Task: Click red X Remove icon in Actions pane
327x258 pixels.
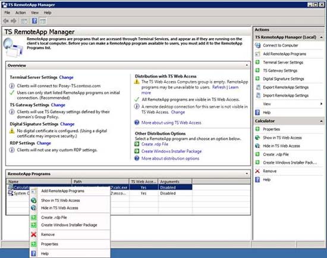Action: click(257, 171)
